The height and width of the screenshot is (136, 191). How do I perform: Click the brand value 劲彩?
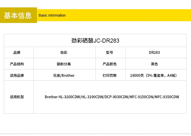[x=64, y=53]
